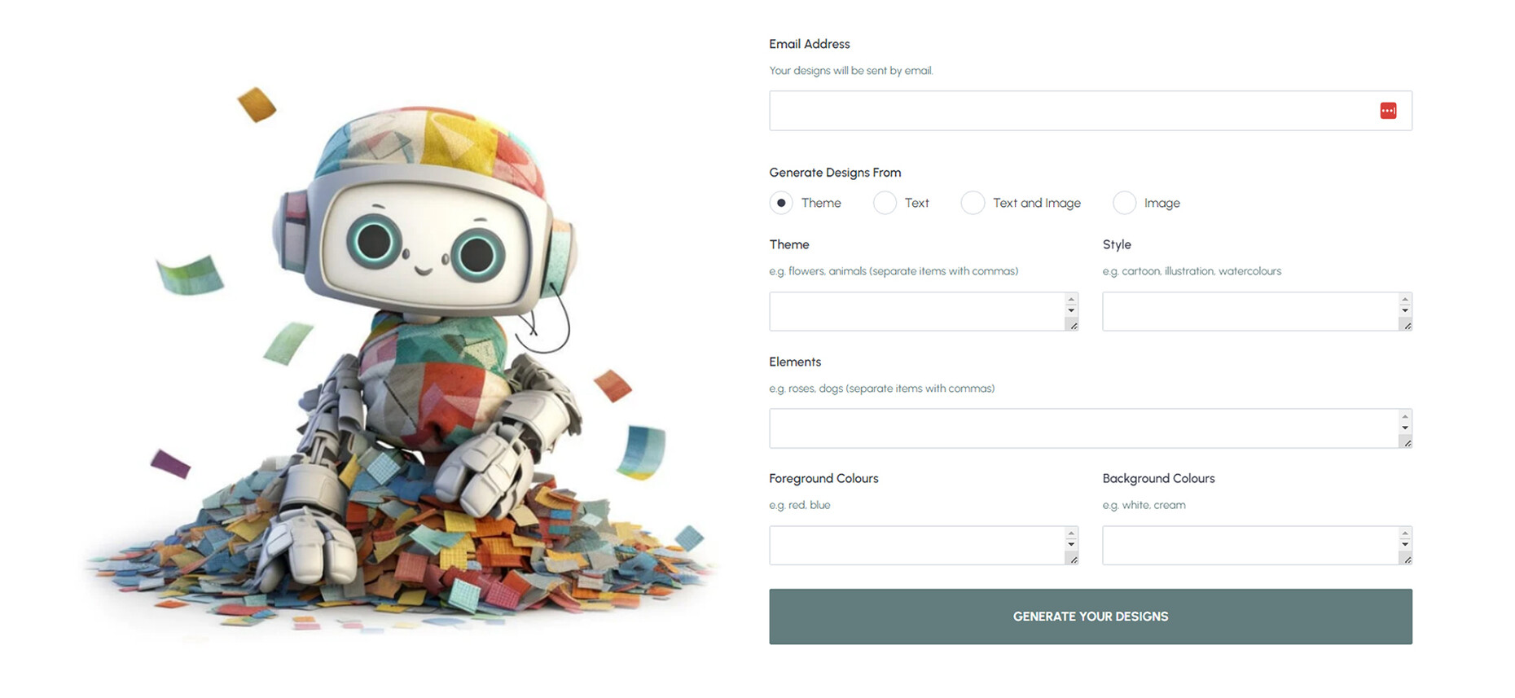Click the Foreground Colours scroll-down arrow
This screenshot has height=698, width=1515.
coord(1071,544)
